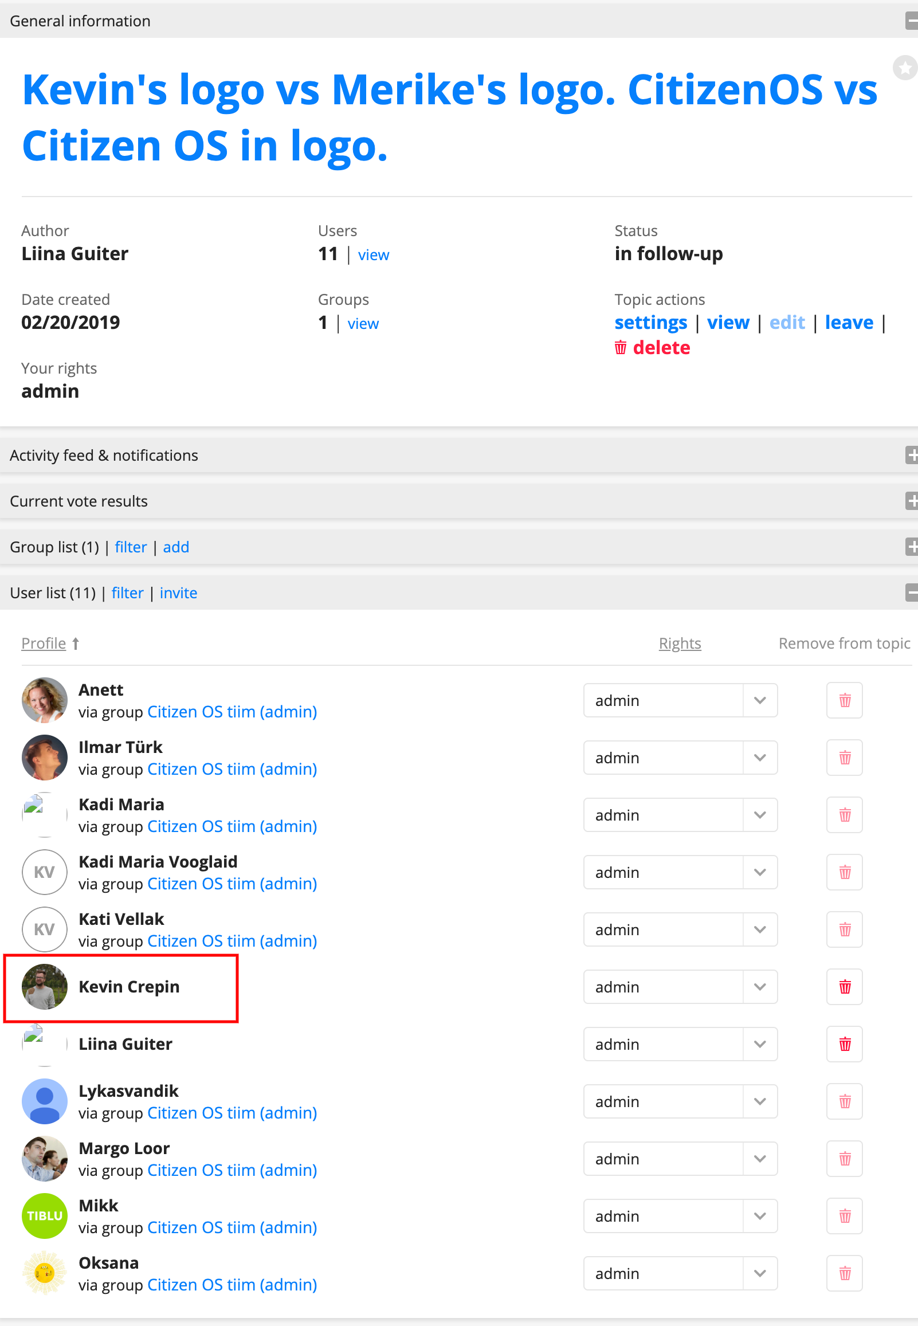Image resolution: width=918 pixels, height=1326 pixels.
Task: Sort users by the Rights column header
Action: click(680, 644)
